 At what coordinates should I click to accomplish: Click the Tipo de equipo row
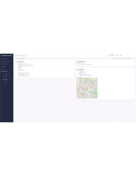(x=25, y=64)
